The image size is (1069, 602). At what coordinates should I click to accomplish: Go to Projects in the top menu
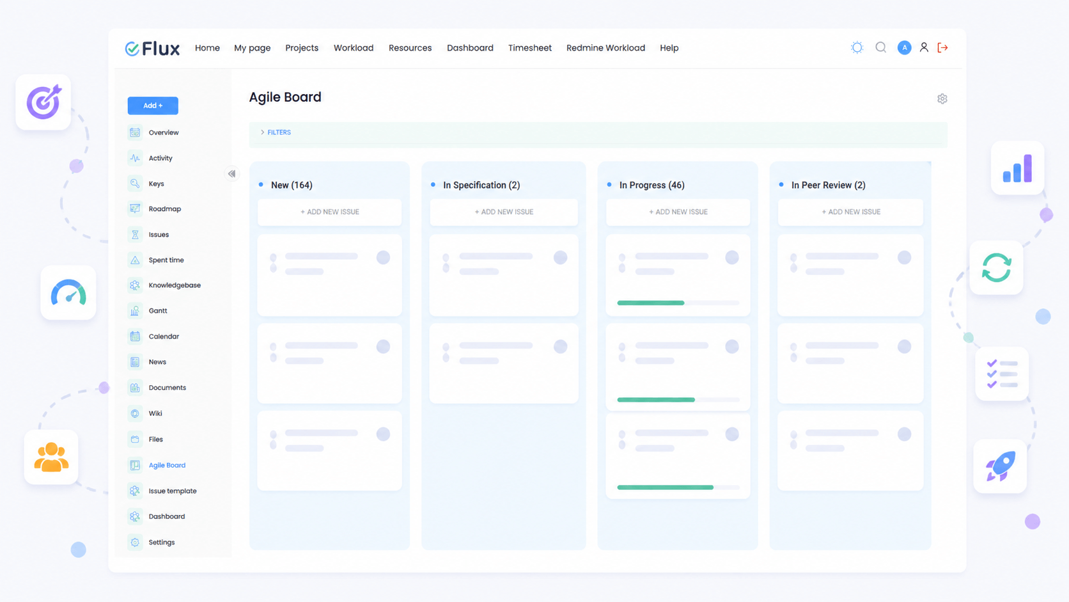(x=302, y=48)
